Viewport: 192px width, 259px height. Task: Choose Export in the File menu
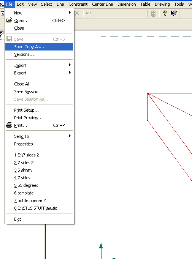[x=39, y=73]
